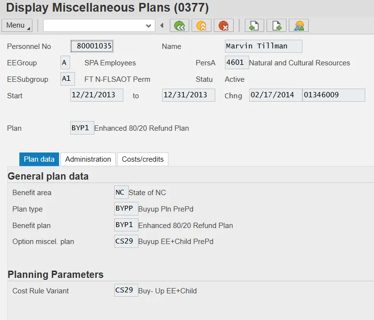Click 'Enhanced 80/20 Refund Plan' beside Benefit plan
The width and height of the screenshot is (374, 320).
[186, 226]
